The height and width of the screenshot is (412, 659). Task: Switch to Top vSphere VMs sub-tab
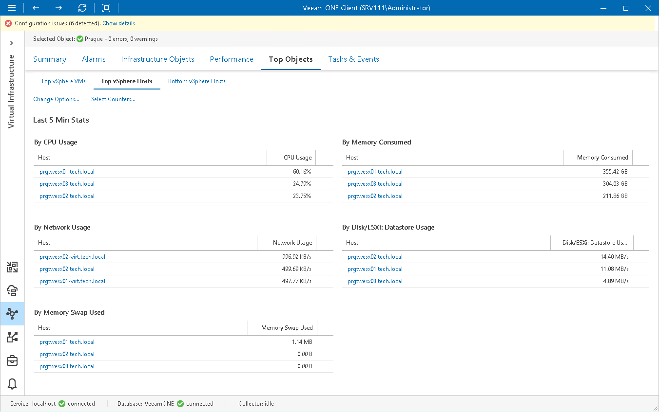[x=63, y=81]
